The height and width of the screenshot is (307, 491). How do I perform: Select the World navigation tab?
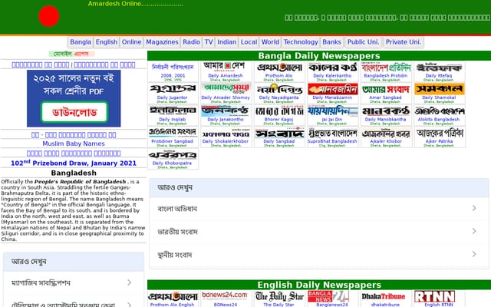270,42
